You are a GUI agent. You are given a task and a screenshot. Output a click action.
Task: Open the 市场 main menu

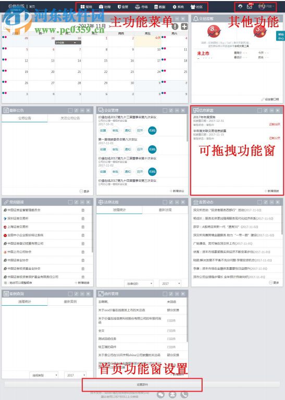click(x=141, y=7)
